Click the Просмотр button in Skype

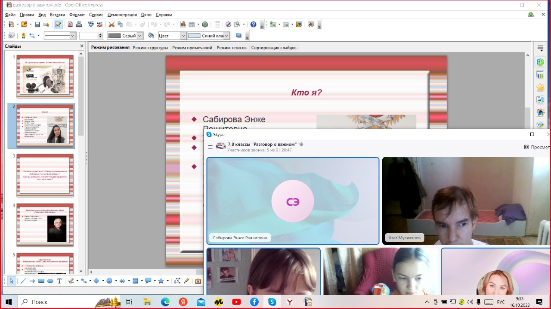point(537,147)
